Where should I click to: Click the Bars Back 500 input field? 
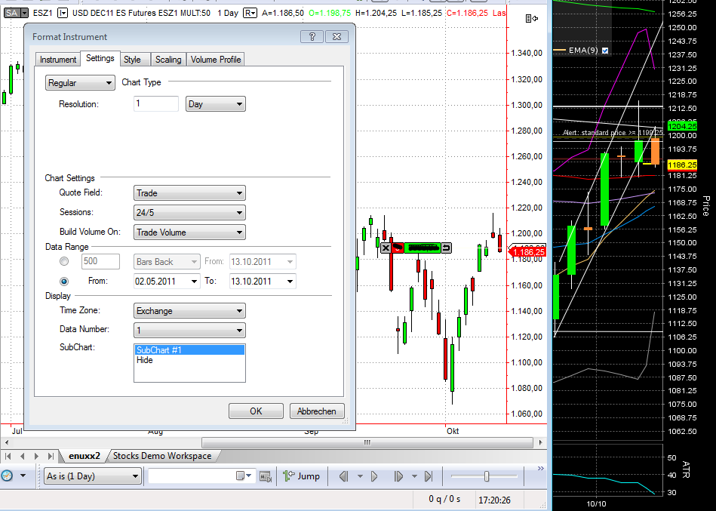(x=100, y=261)
